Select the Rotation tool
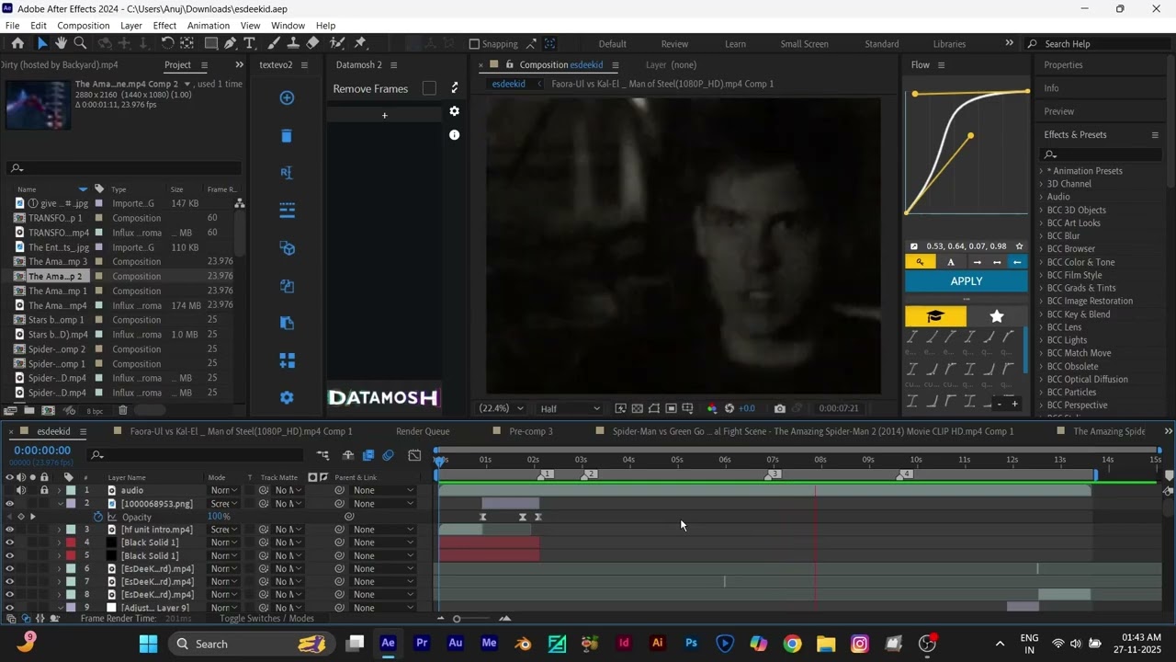This screenshot has width=1176, height=662. coord(167,43)
